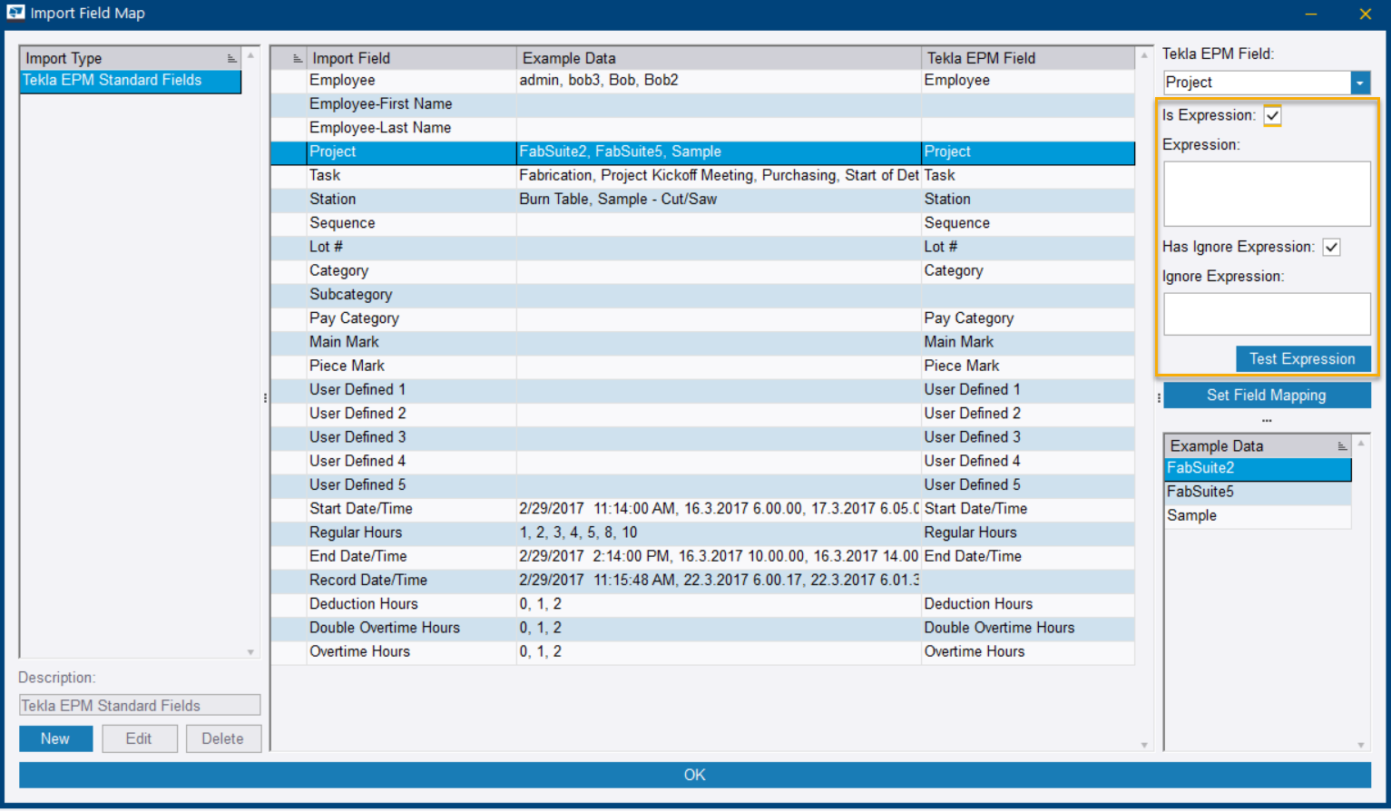The height and width of the screenshot is (811, 1391).
Task: Click the Description field
Action: [140, 706]
